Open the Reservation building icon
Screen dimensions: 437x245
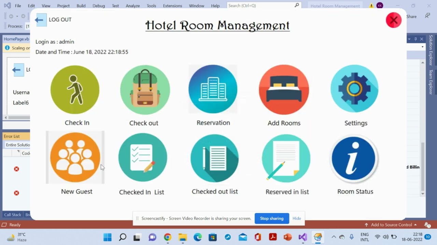(x=213, y=89)
